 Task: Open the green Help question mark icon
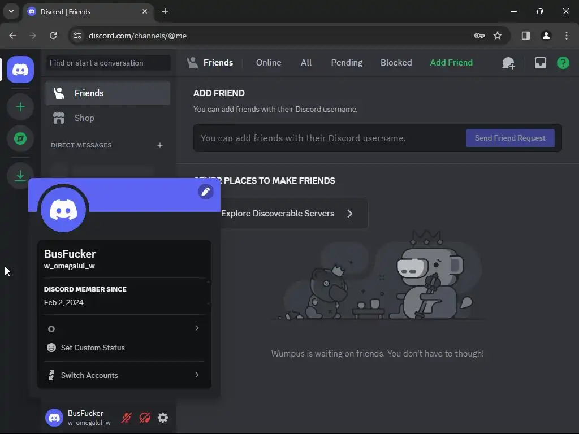coord(563,63)
